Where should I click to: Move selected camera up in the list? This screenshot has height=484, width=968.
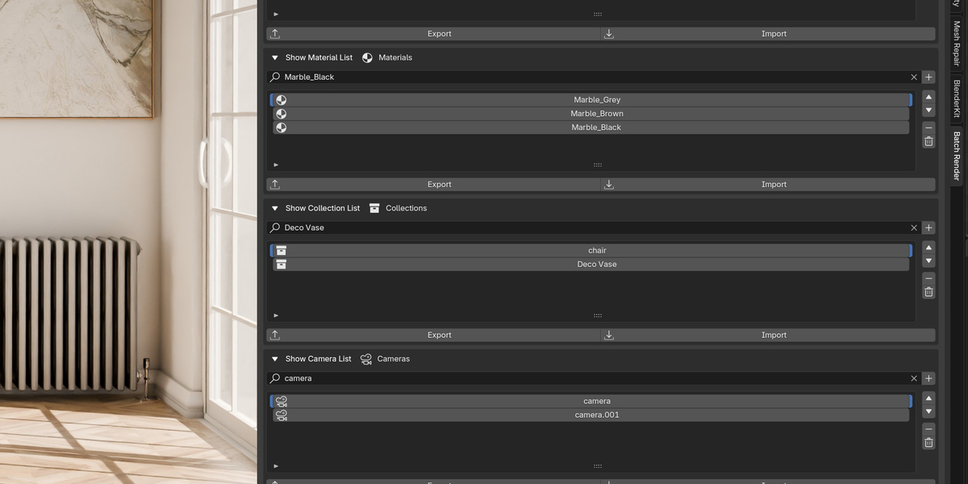pyautogui.click(x=928, y=398)
